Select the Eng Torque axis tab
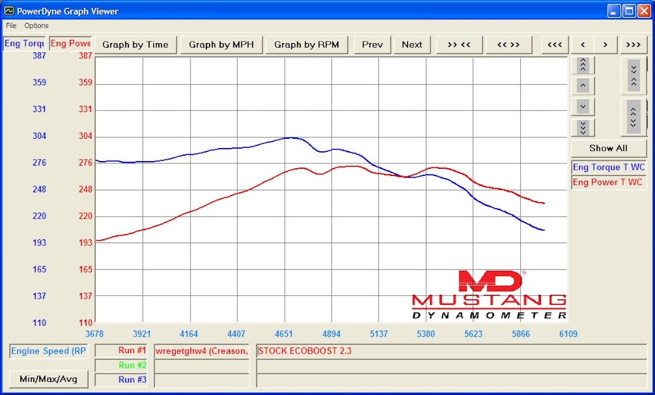Viewport: 655px width, 395px height. [25, 44]
